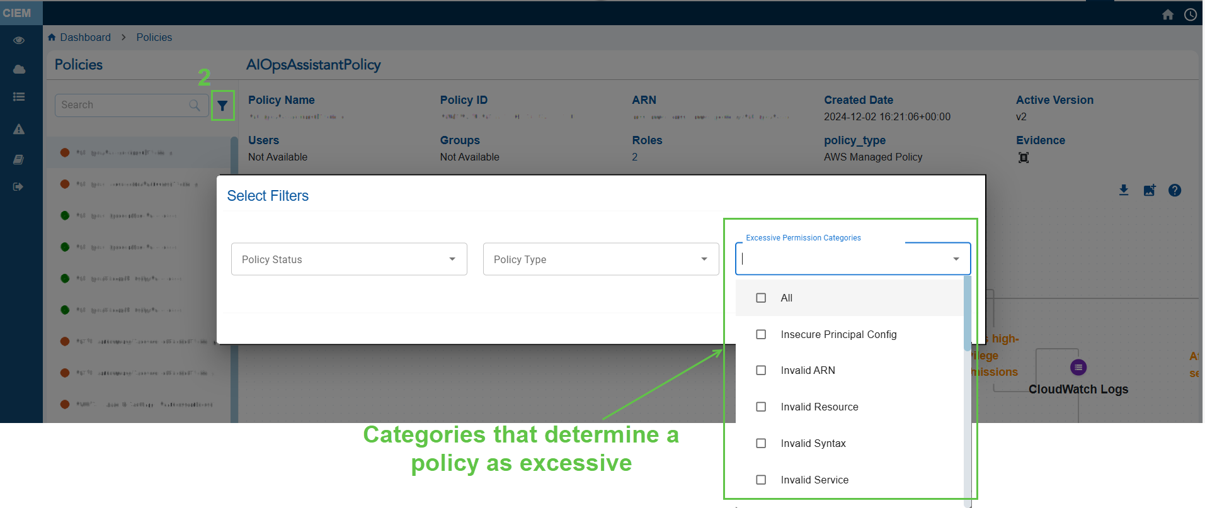Click the Policies breadcrumb link
1205x508 pixels.
click(154, 37)
